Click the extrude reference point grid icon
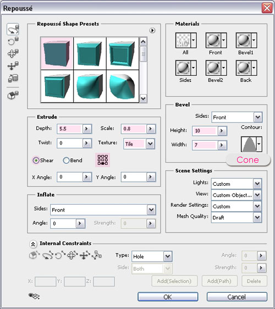275x309 pixels. [102, 160]
